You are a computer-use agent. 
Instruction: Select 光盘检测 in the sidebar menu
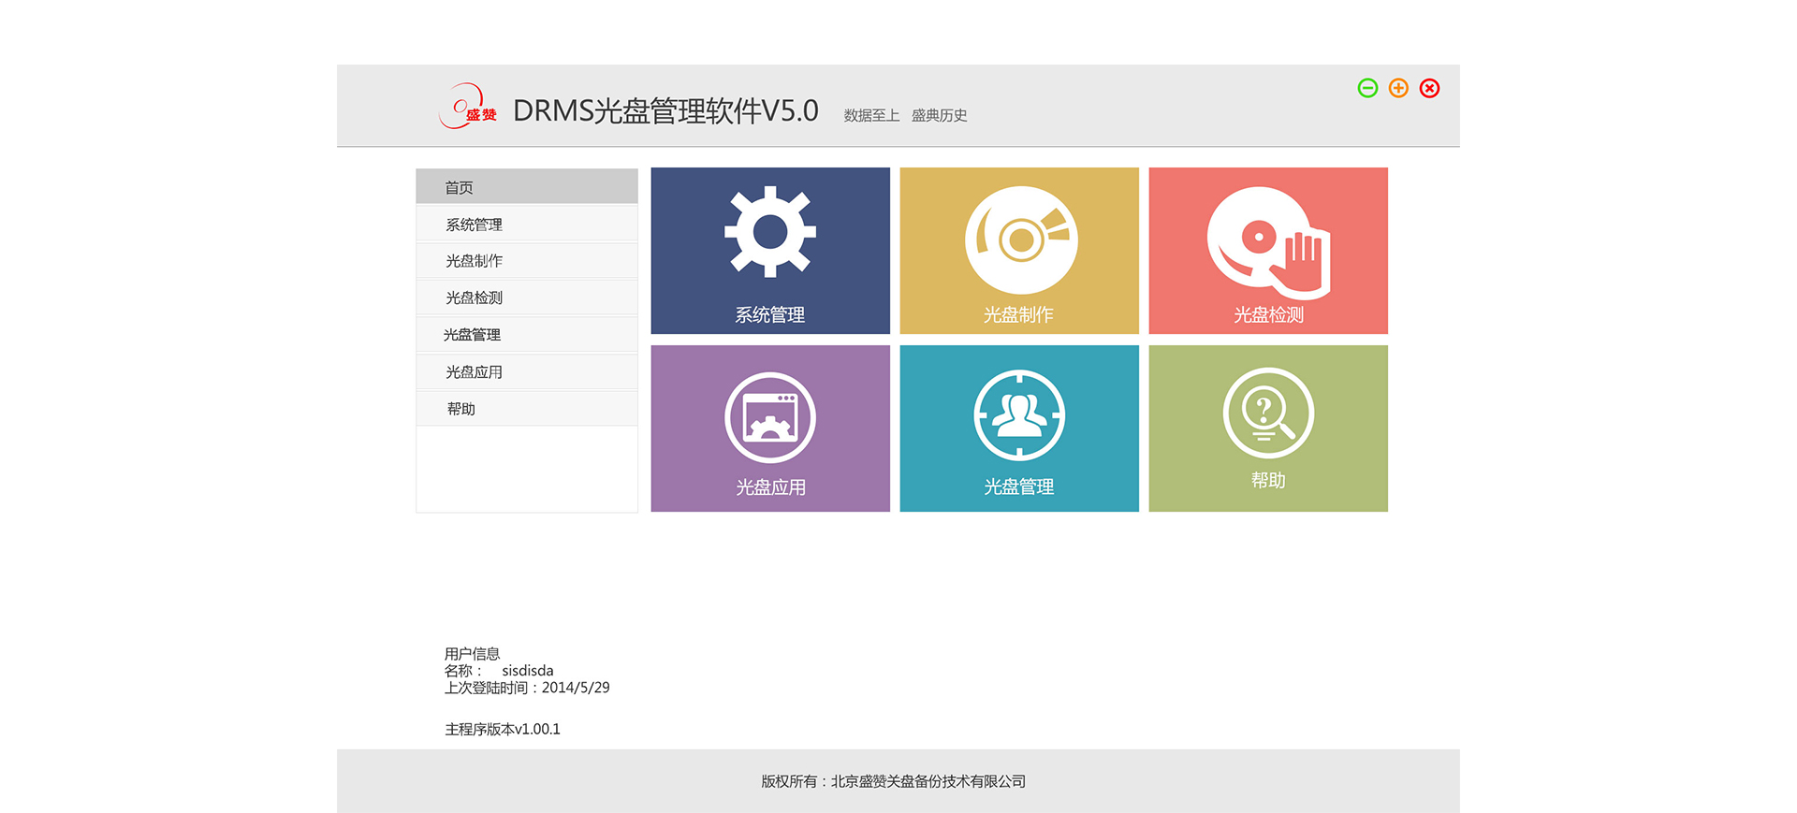[527, 297]
